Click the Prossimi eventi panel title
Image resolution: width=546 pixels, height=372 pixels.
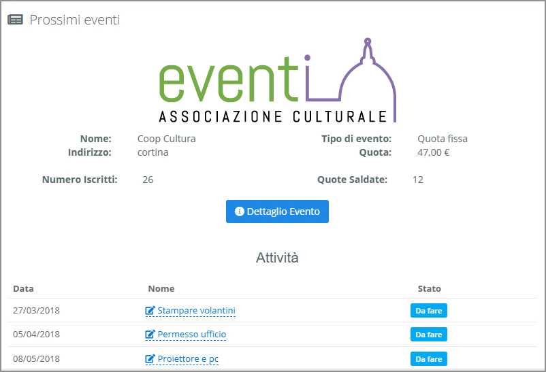click(75, 20)
